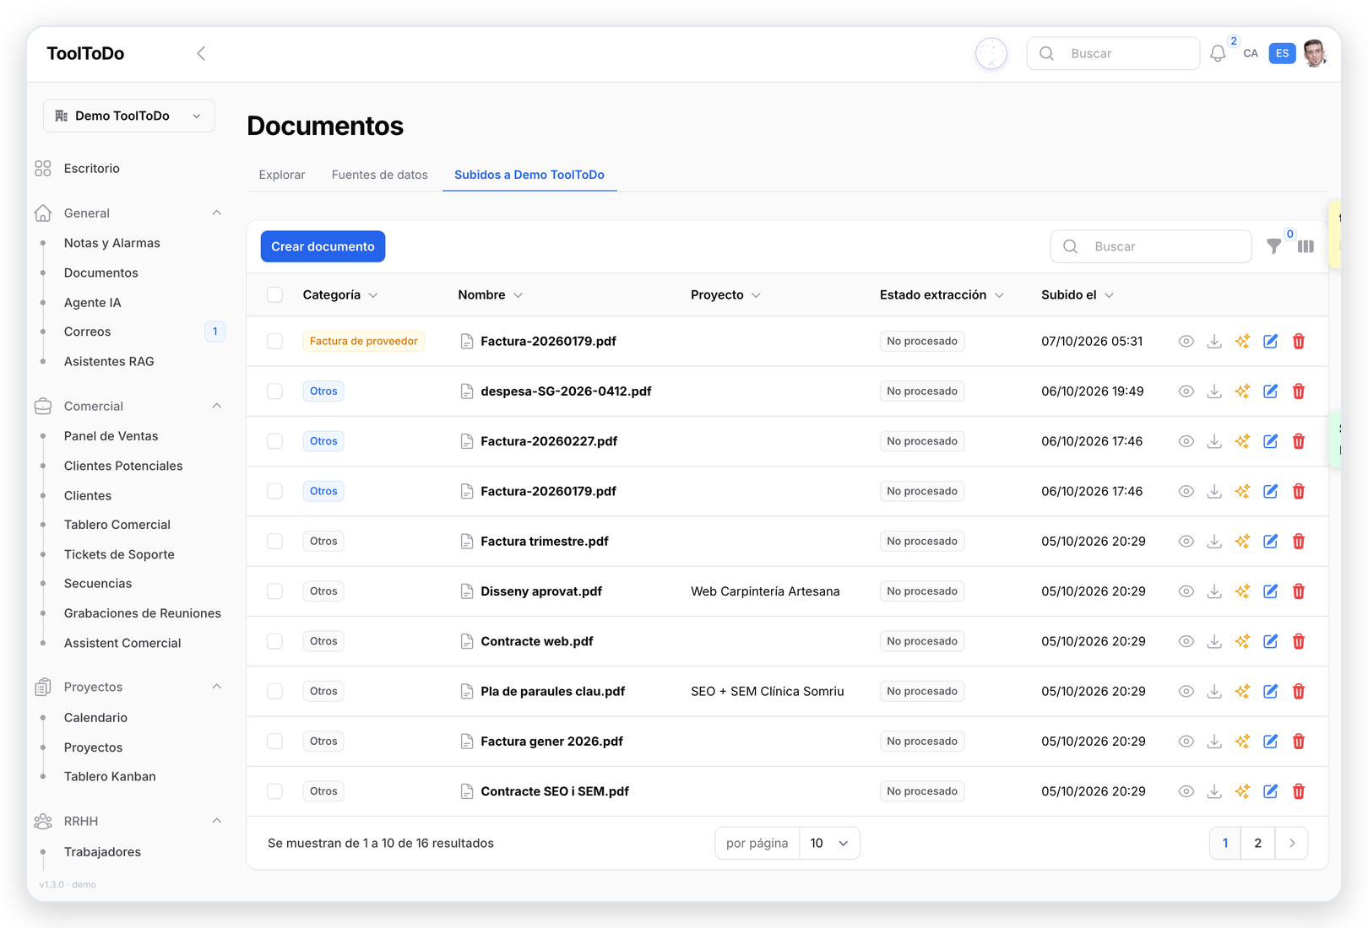Collapse the sidebar with the back arrow
The width and height of the screenshot is (1368, 928).
pos(201,53)
